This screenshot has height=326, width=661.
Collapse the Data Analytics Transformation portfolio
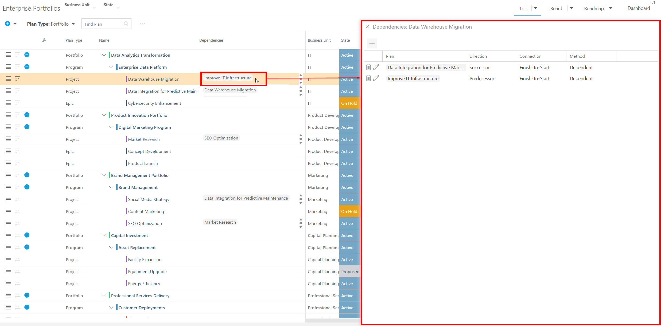click(x=104, y=55)
